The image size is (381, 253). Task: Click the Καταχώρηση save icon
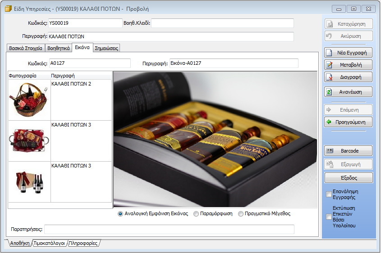click(330, 24)
